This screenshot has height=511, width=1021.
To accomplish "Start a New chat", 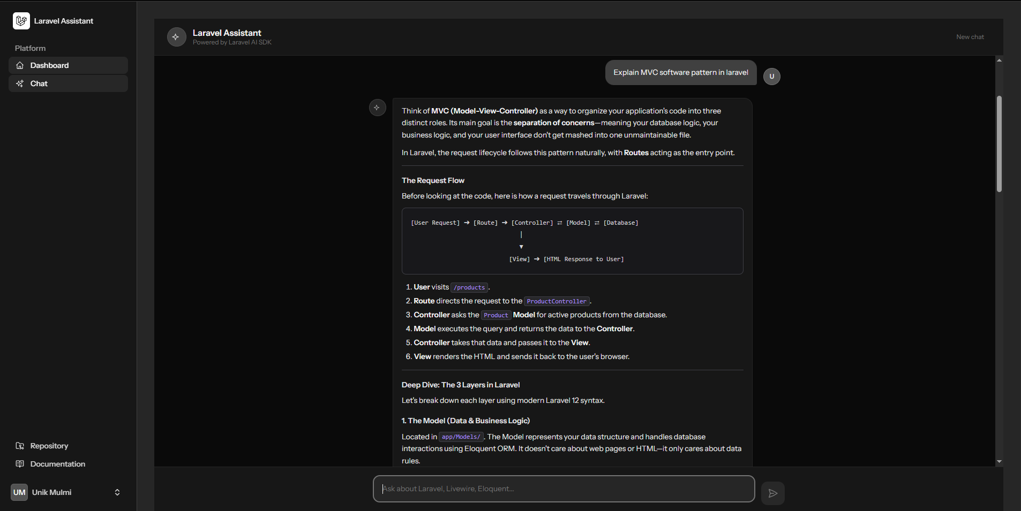I will coord(970,37).
